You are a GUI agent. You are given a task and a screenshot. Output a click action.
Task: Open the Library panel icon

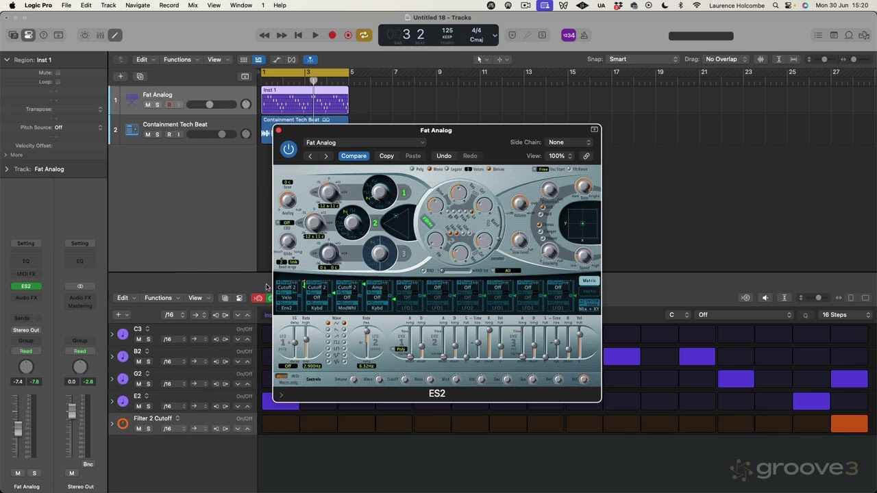tap(13, 35)
